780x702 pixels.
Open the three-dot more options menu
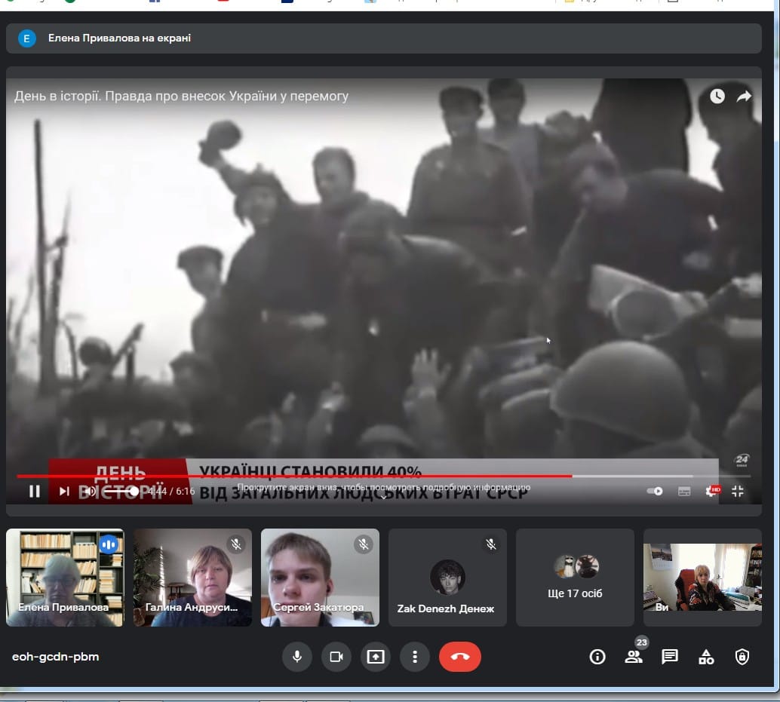pos(414,657)
